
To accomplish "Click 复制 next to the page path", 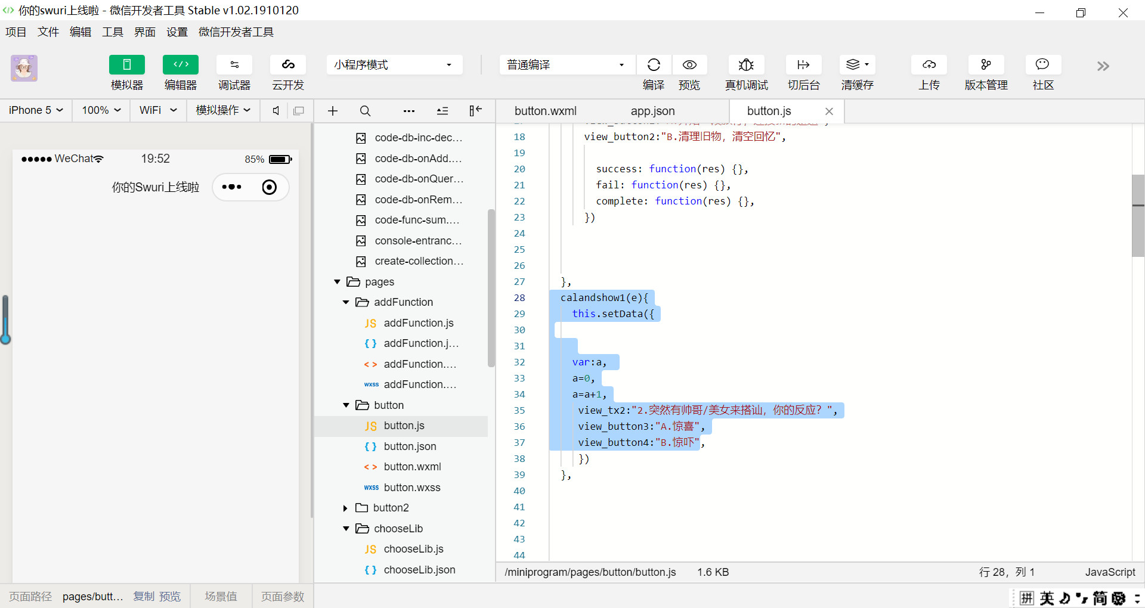I will click(x=143, y=596).
